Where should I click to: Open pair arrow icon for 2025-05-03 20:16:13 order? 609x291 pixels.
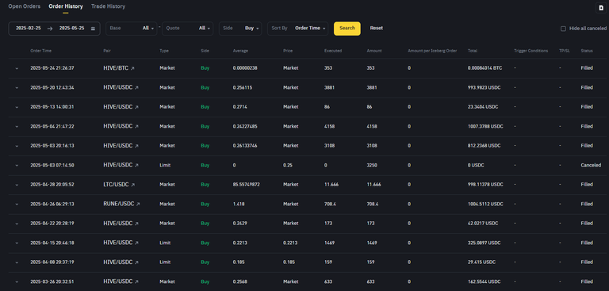[x=136, y=146]
